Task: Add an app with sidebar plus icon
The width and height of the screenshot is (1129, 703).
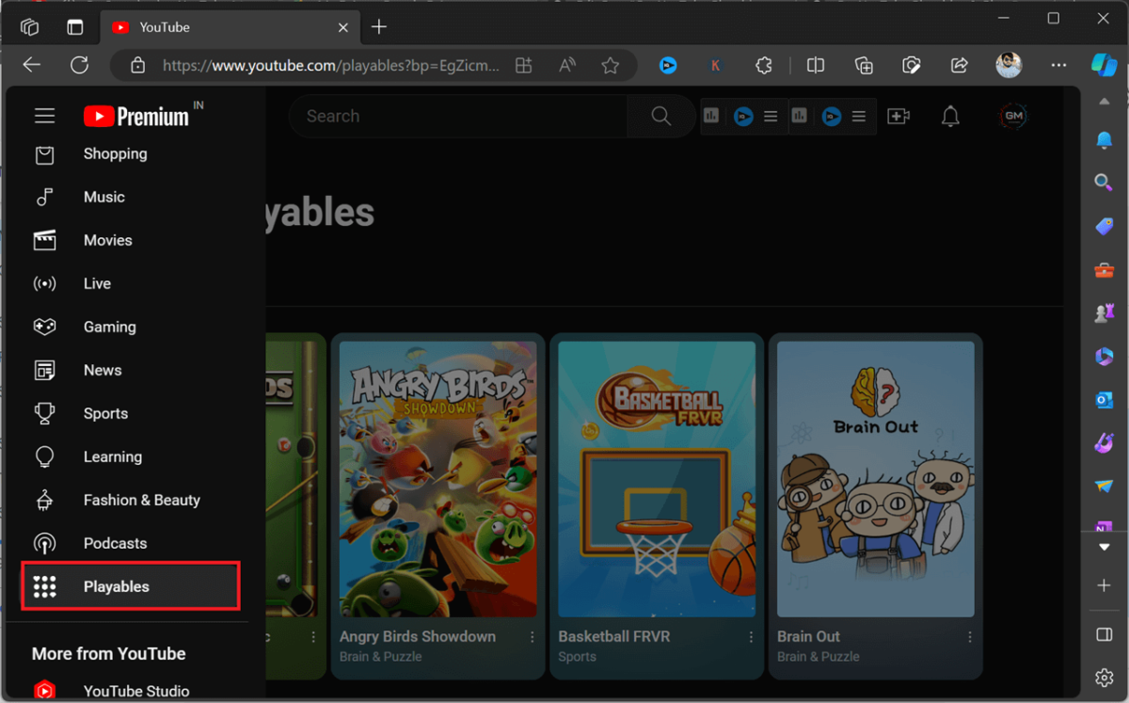Action: [1105, 585]
